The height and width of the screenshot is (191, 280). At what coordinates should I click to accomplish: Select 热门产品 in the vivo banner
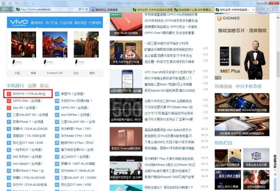pos(51,23)
